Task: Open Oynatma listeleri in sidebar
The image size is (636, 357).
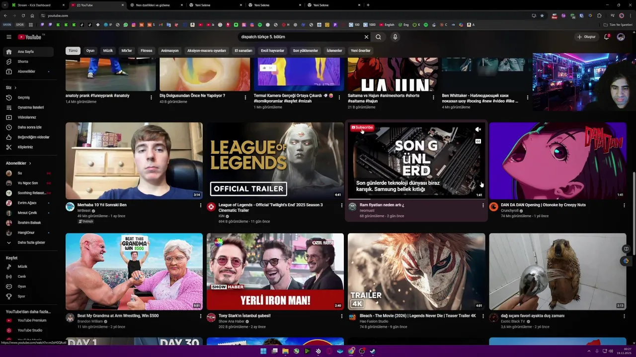Action: 28,107
